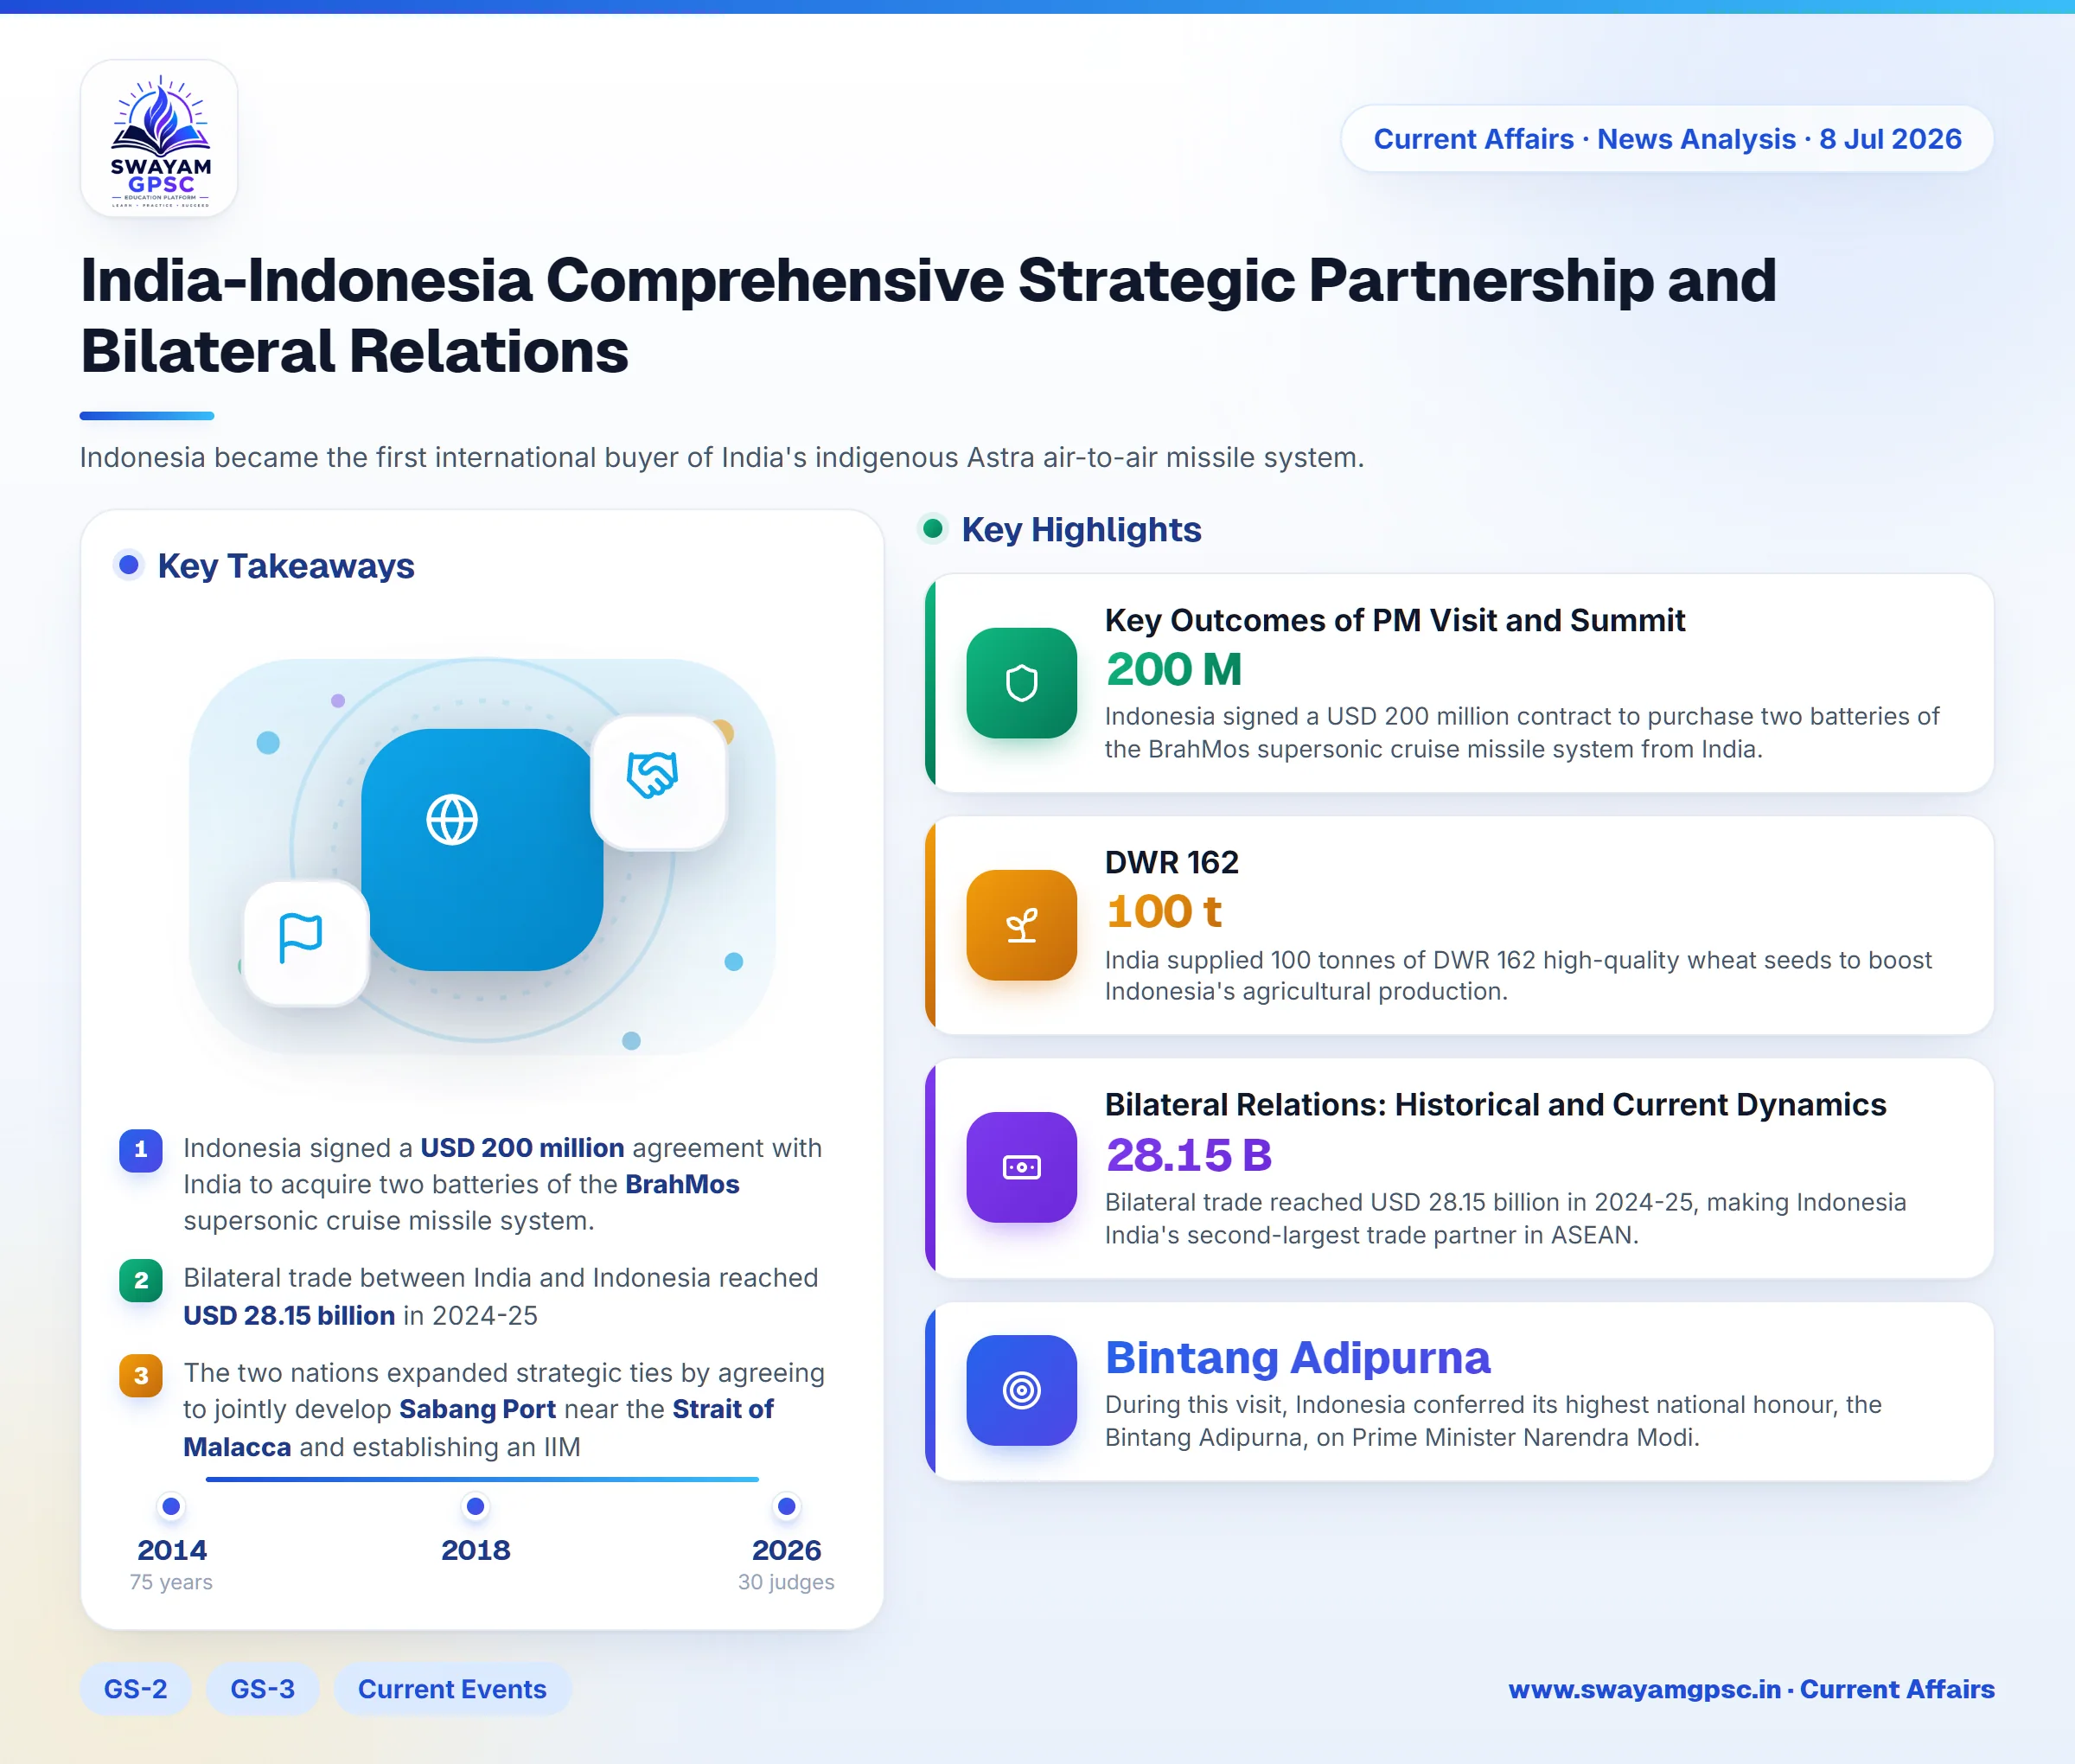Click bold 'USD 200 million' in takeaway 1
Image resolution: width=2075 pixels, height=1764 pixels.
point(522,1148)
